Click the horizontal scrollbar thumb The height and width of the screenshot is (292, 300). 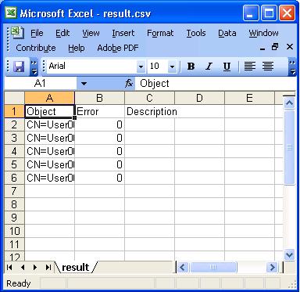[x=213, y=267]
